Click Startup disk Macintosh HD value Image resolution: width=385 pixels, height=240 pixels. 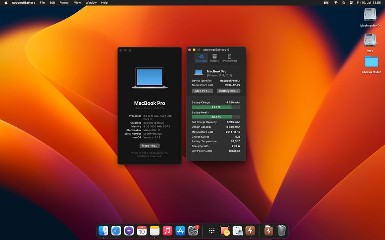tap(152, 130)
